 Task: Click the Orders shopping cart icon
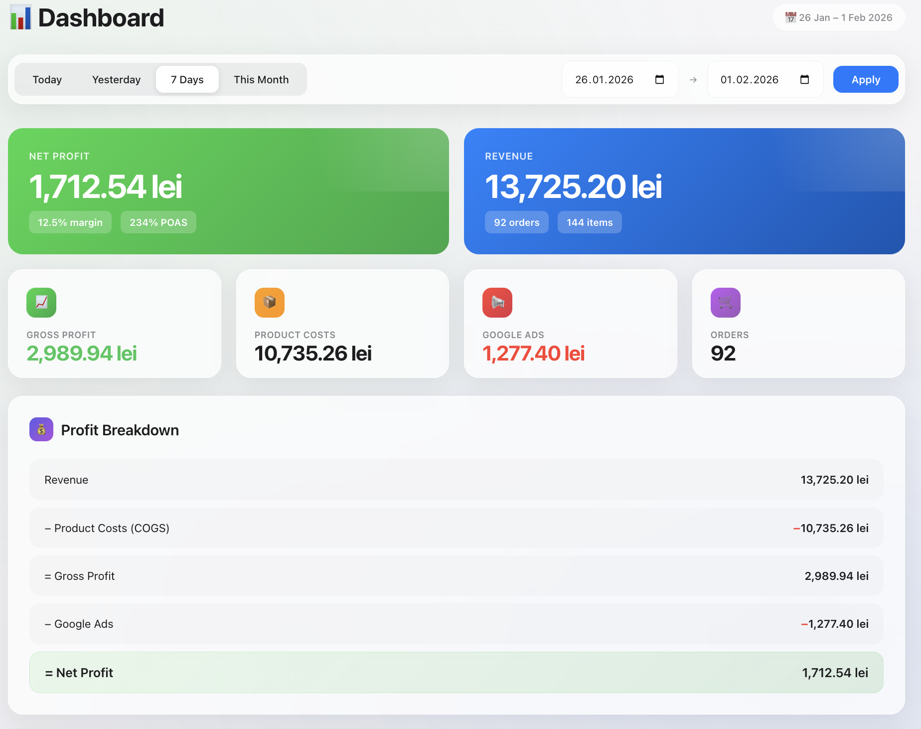click(x=725, y=302)
